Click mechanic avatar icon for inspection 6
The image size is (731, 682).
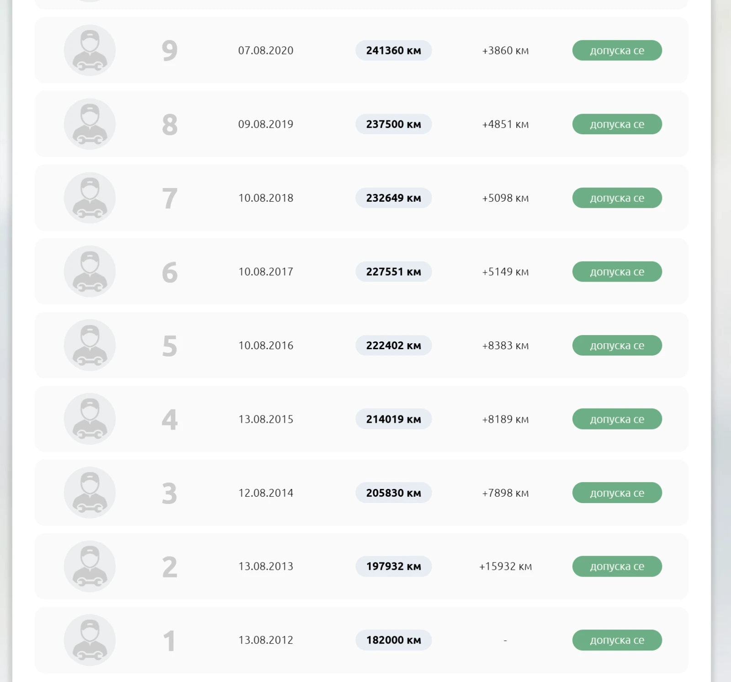point(90,272)
